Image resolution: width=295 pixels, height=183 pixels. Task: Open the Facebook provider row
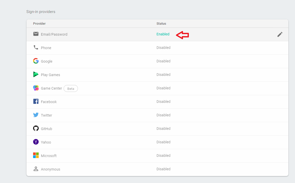pyautogui.click(x=49, y=102)
